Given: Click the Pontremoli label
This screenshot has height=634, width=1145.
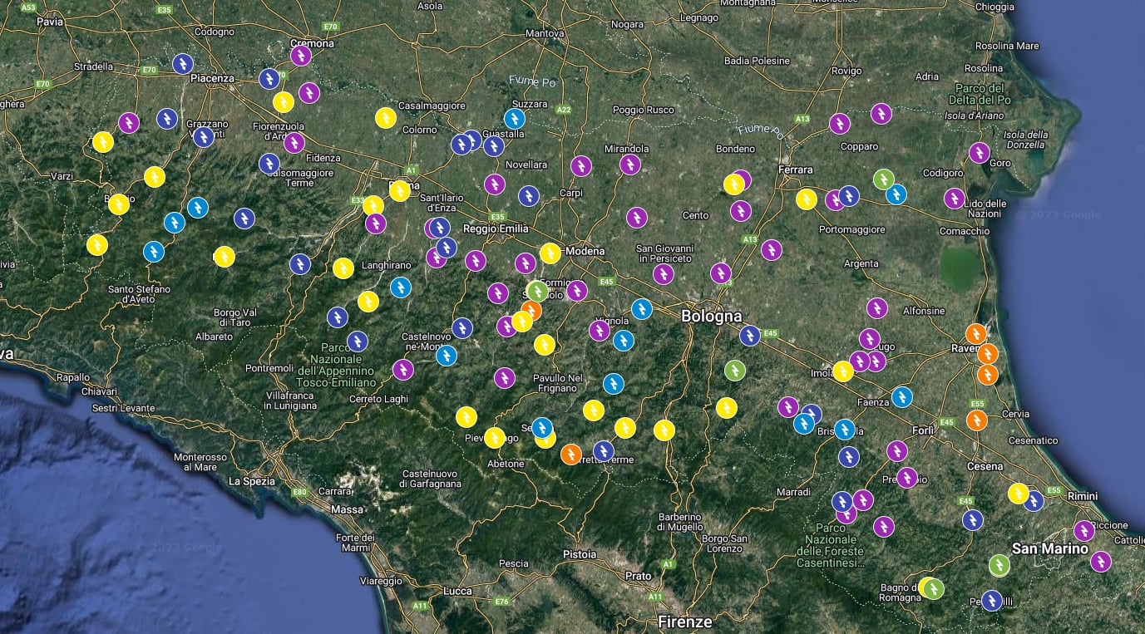Looking at the screenshot, I should click(269, 368).
